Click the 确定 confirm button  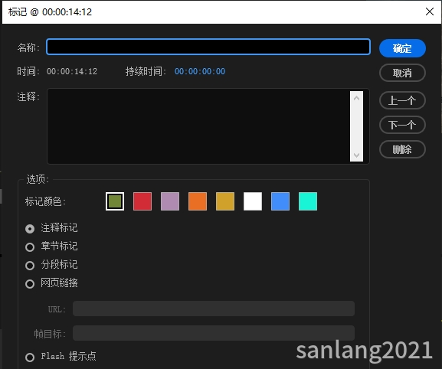click(402, 48)
